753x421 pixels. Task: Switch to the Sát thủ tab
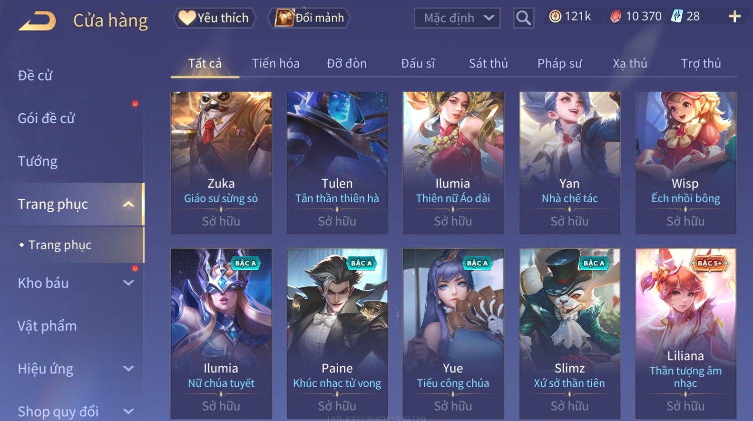pos(488,64)
